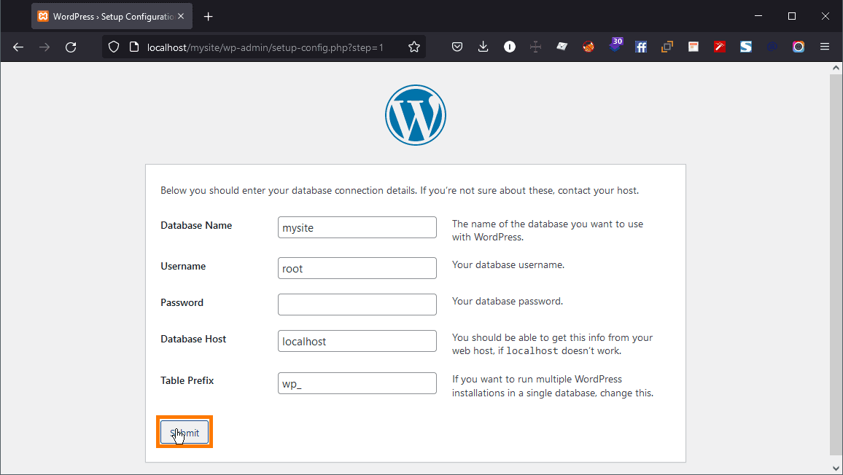Click the forward navigation arrow
This screenshot has height=475, width=843.
[x=44, y=47]
